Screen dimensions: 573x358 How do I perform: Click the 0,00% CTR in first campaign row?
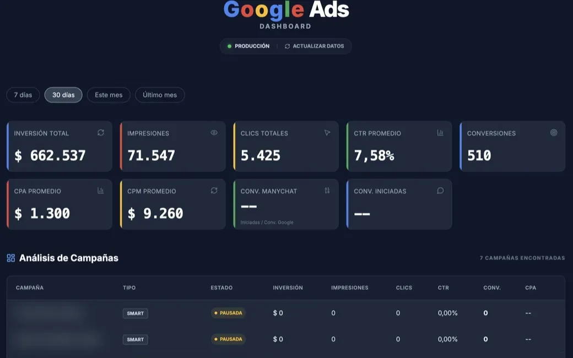point(447,313)
